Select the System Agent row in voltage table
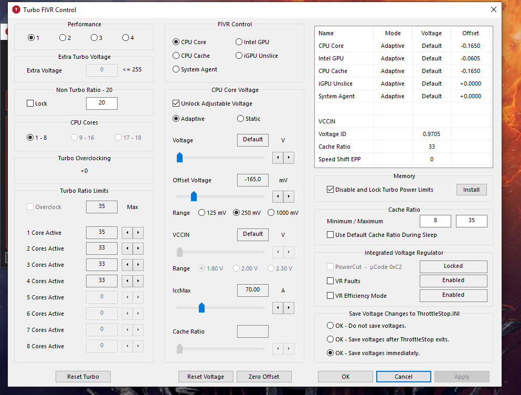The image size is (521, 395). [x=403, y=96]
